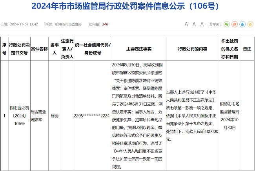Decrease font size with the A- icon
This screenshot has width=255, height=171.
coord(203,24)
